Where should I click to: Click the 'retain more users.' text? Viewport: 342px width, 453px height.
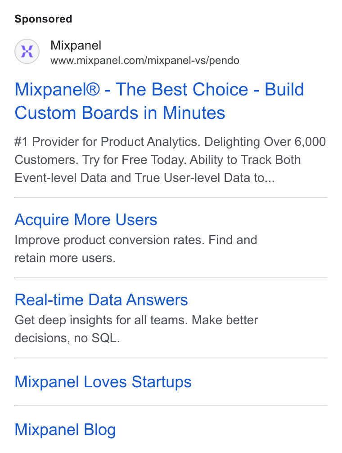(65, 258)
